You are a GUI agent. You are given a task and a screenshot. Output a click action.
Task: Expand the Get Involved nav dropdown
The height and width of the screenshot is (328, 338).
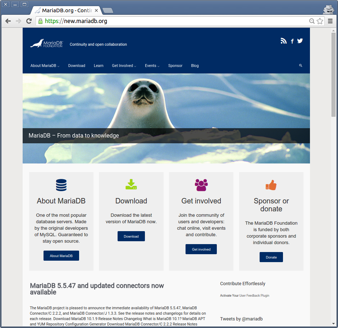coord(124,66)
